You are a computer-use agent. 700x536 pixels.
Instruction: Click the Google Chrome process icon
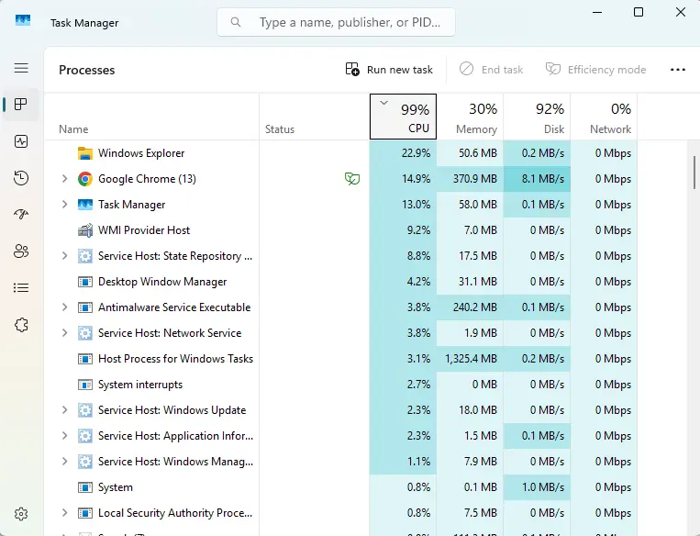tap(84, 179)
